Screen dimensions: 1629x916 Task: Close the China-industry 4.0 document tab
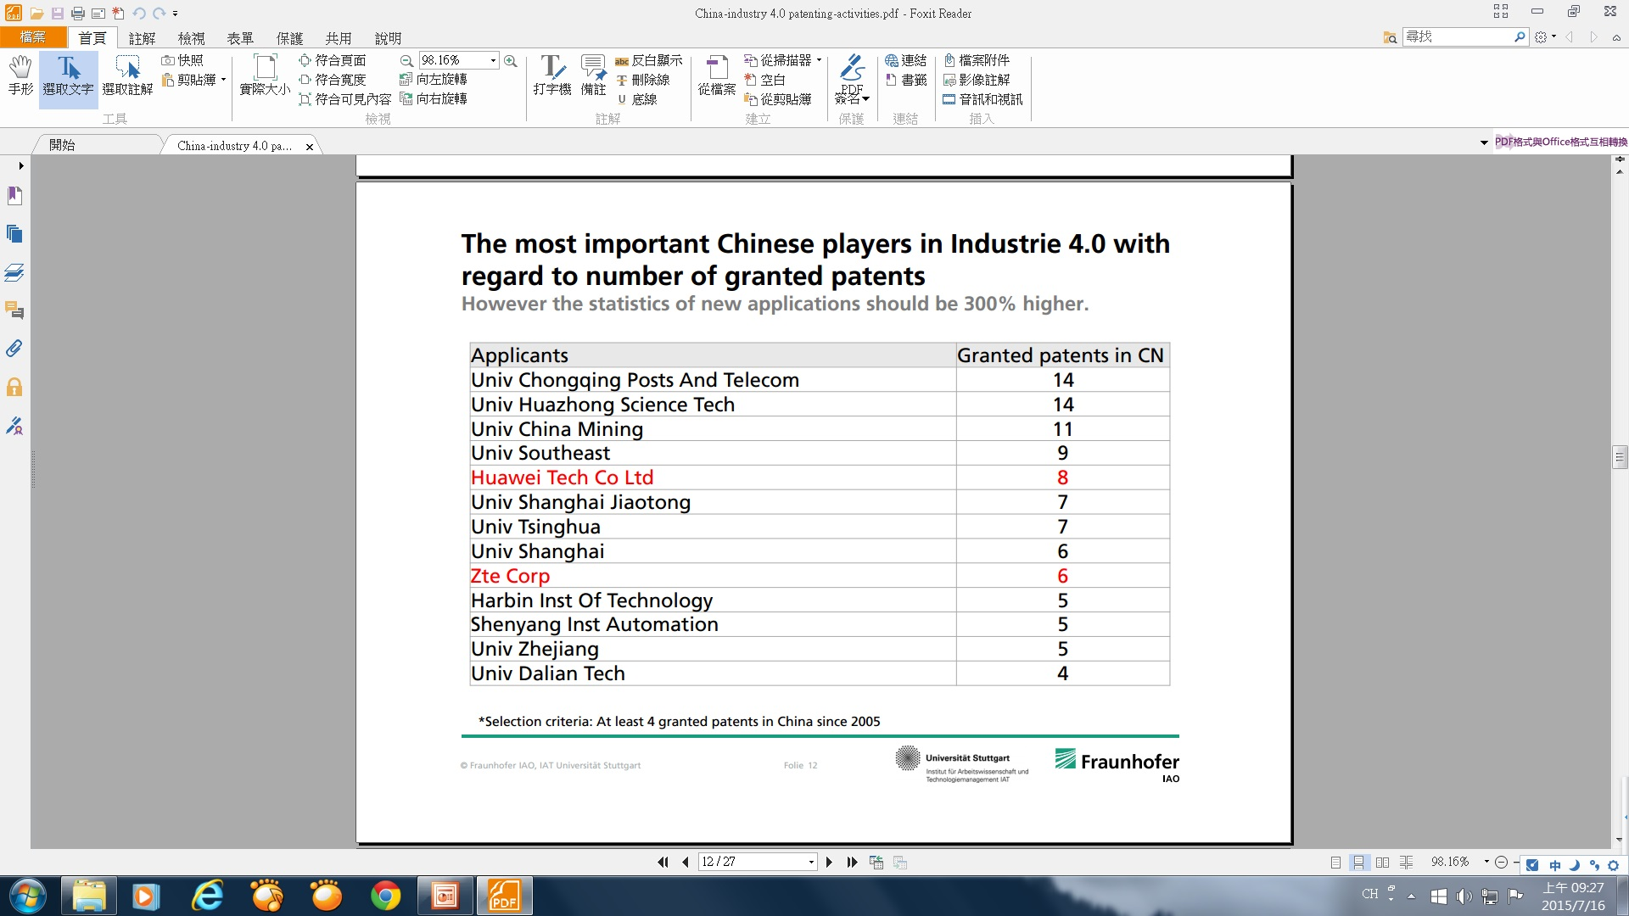click(310, 147)
